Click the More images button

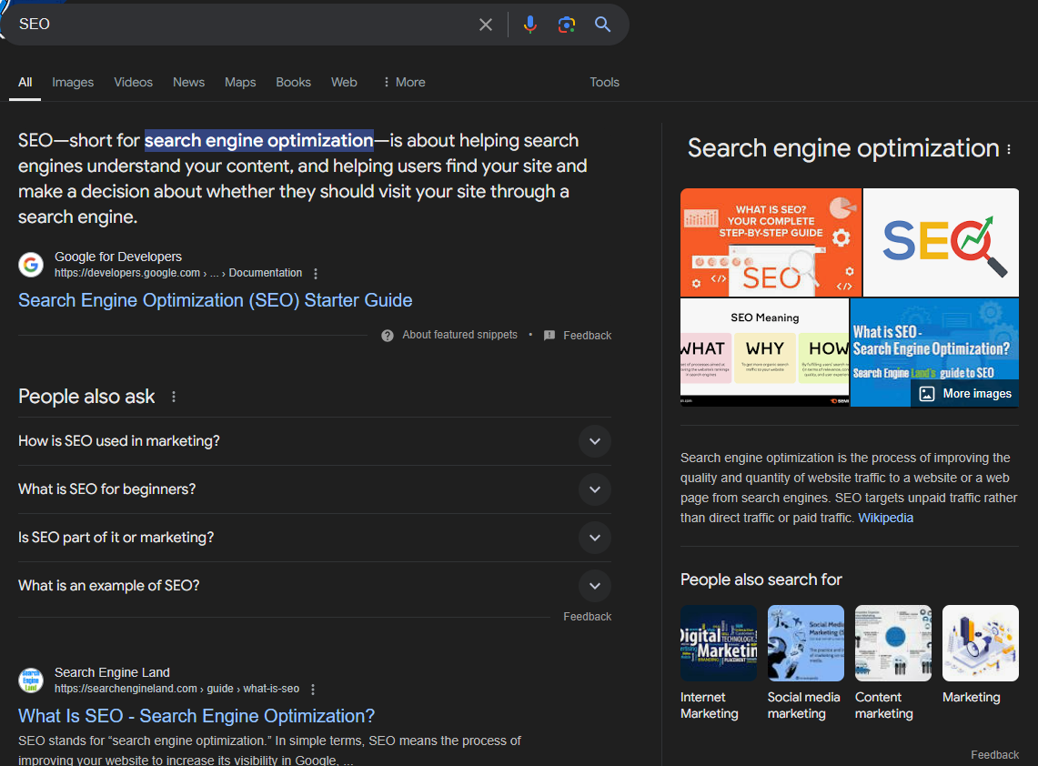coord(965,393)
